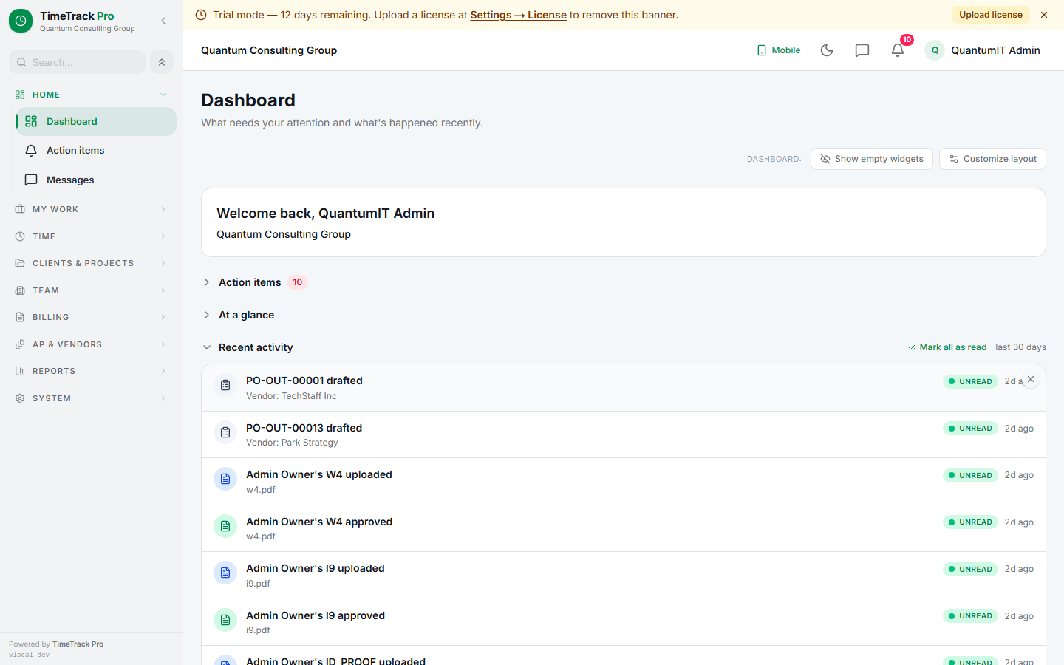Open the PO-OUT-00001 drafted activity
The height and width of the screenshot is (665, 1064).
624,388
